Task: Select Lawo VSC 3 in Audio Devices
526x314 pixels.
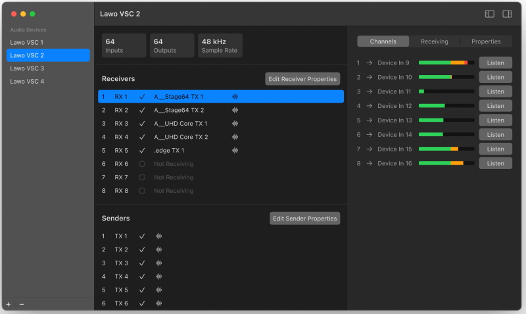Action: 27,68
